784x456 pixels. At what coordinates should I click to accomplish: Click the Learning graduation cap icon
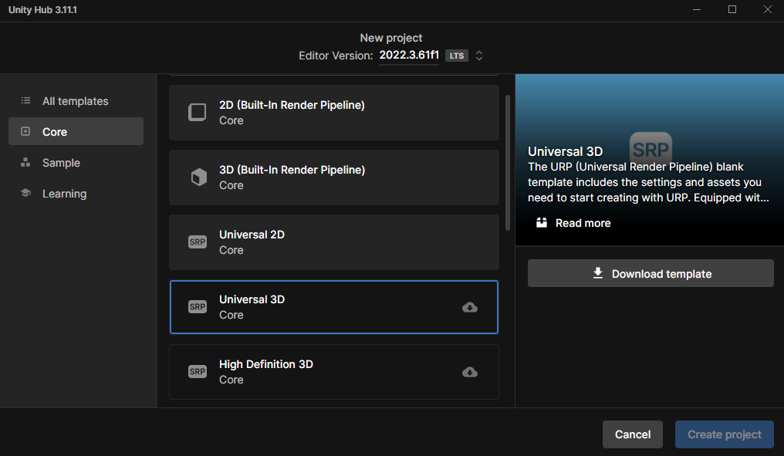[x=25, y=193]
